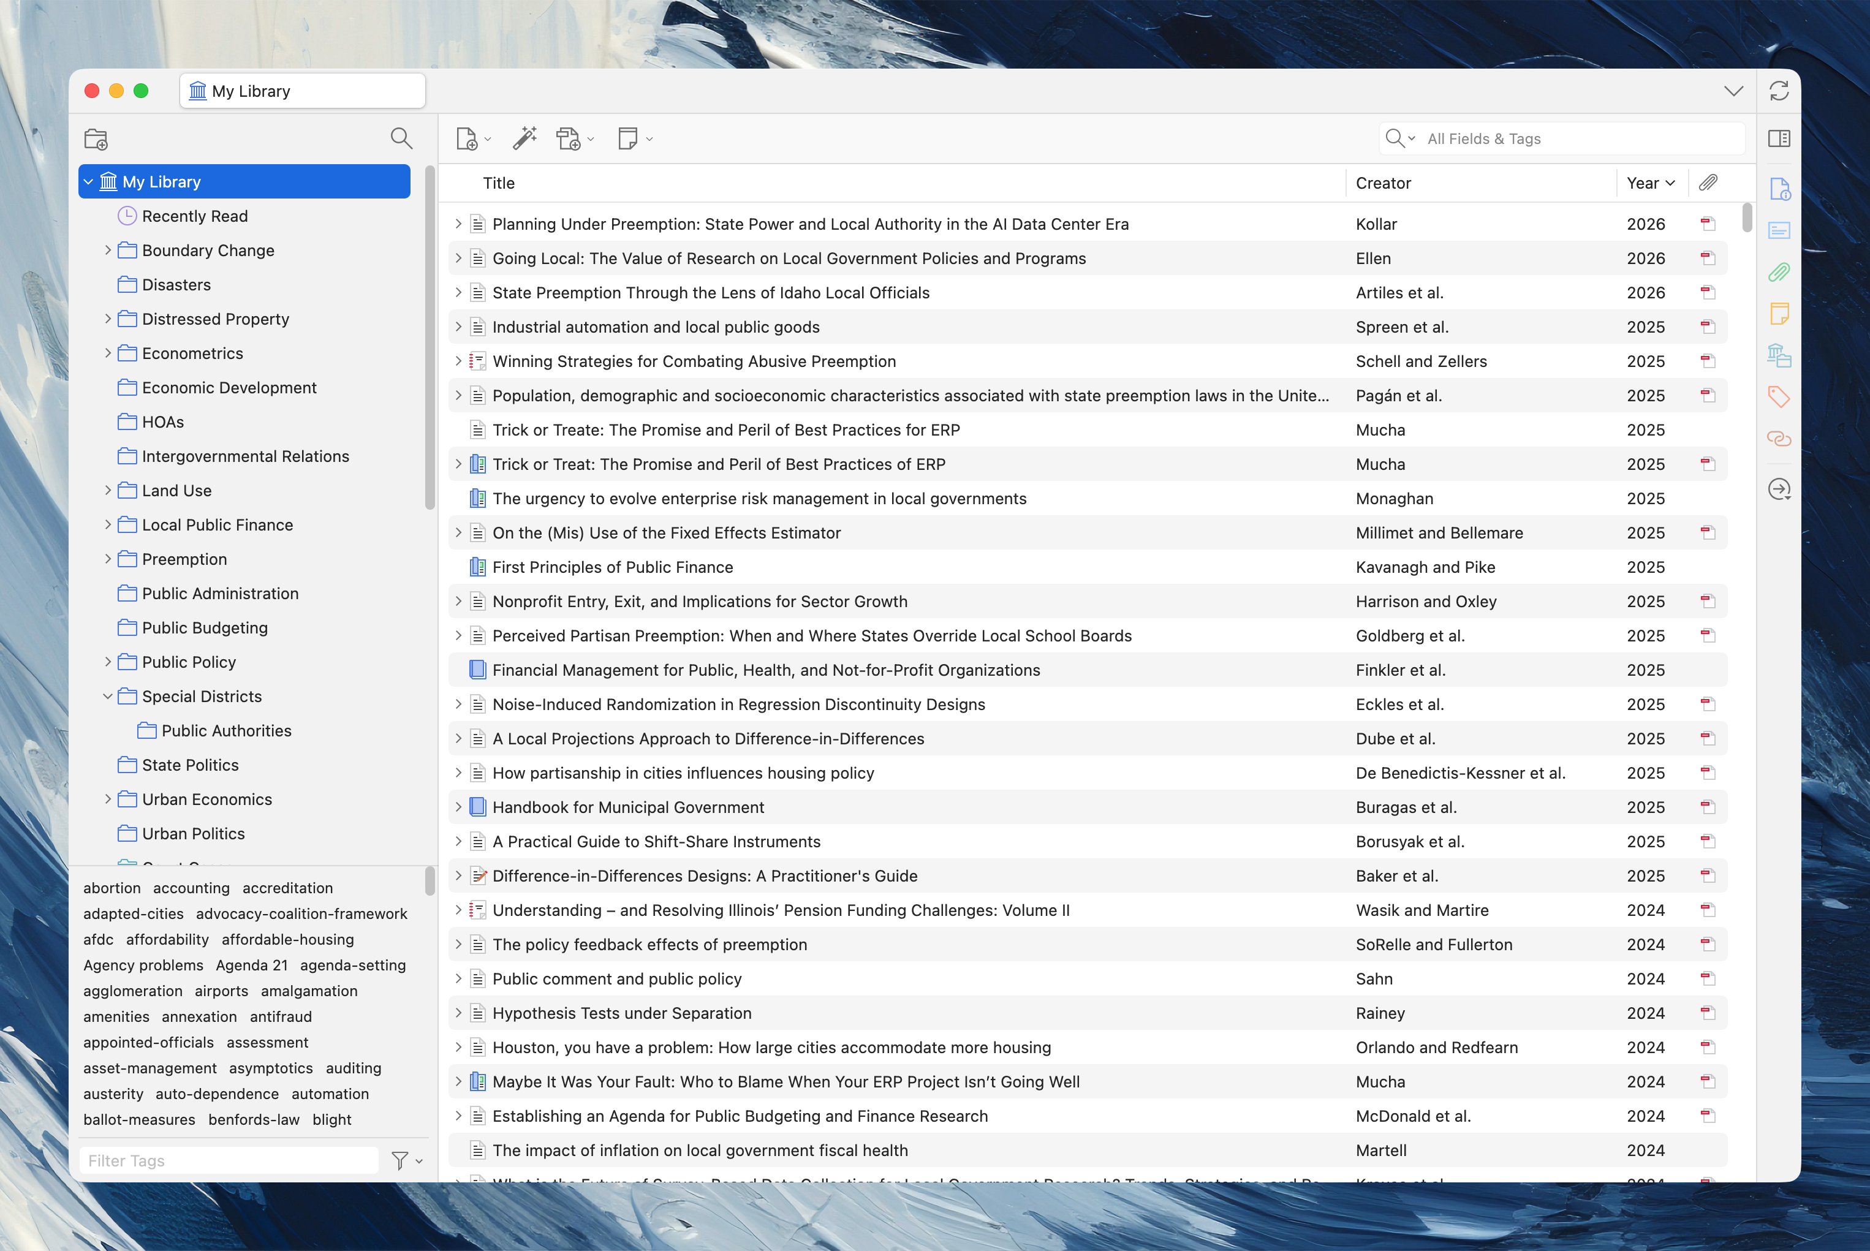This screenshot has width=1870, height=1251.
Task: Click Add Item by Identifier wand
Action: click(524, 138)
